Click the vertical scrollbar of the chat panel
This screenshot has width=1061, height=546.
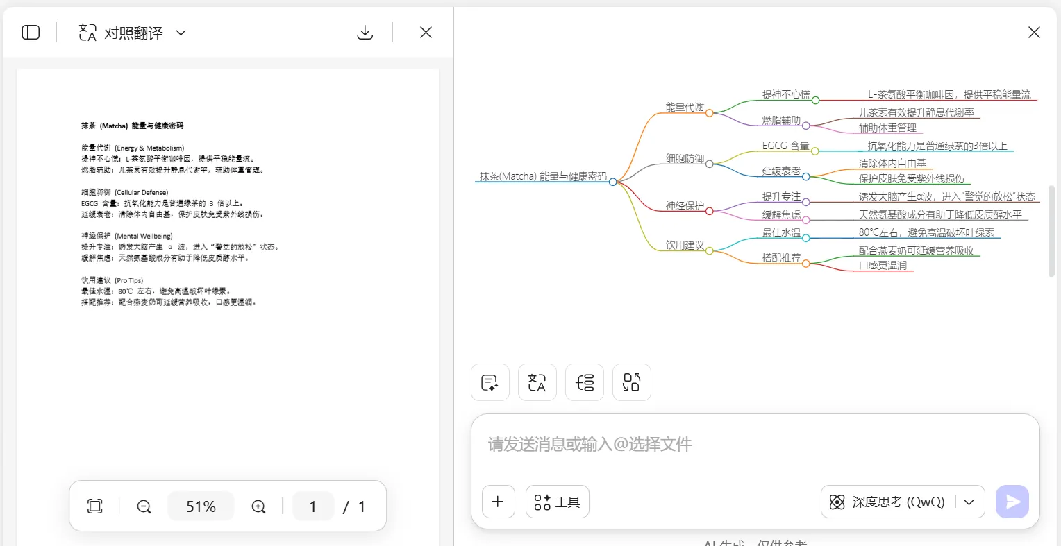pyautogui.click(x=1051, y=231)
